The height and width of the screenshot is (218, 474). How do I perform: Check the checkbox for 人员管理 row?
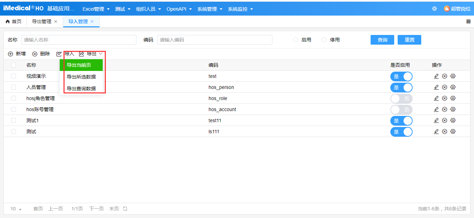click(13, 87)
